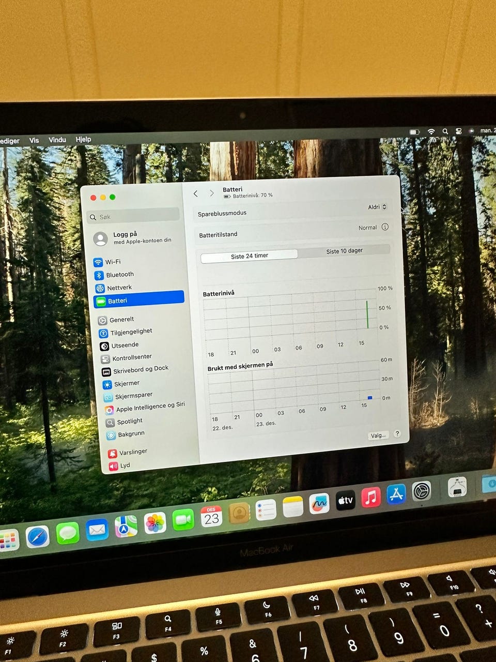The image size is (496, 662).
Task: Open Wi-Fi settings in the sidebar
Action: coord(107,262)
